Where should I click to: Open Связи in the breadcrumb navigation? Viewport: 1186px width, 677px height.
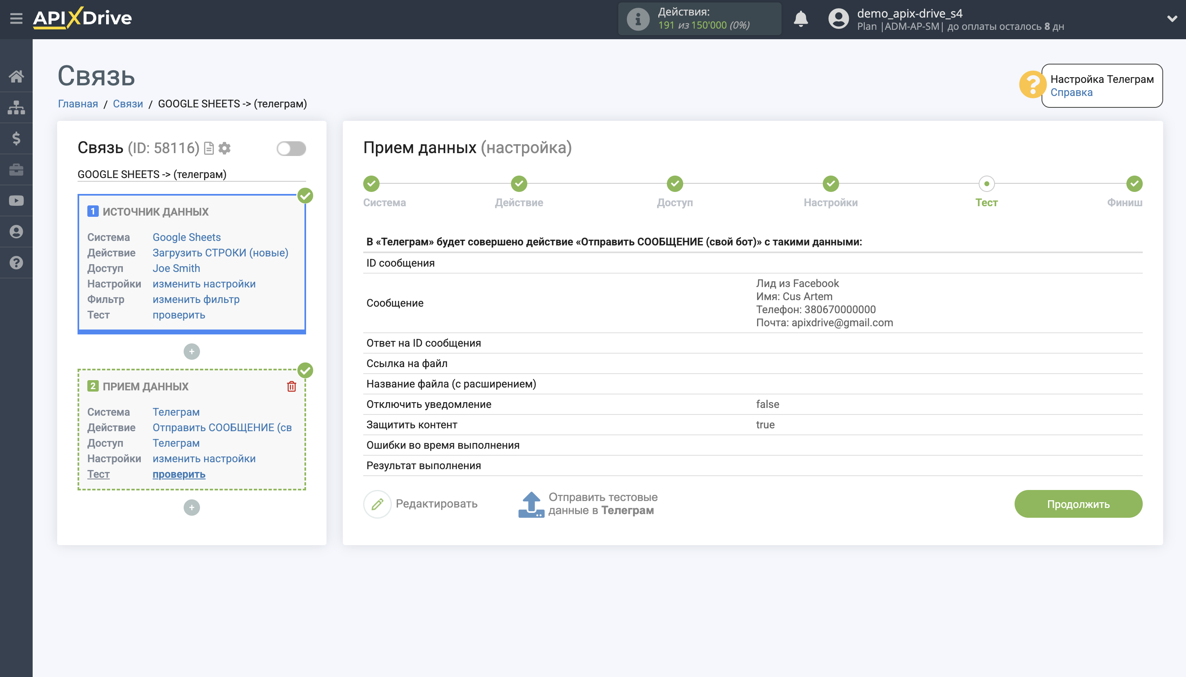[128, 103]
